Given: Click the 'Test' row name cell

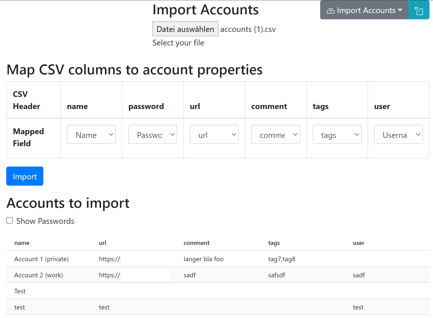Looking at the screenshot, I should [x=49, y=291].
